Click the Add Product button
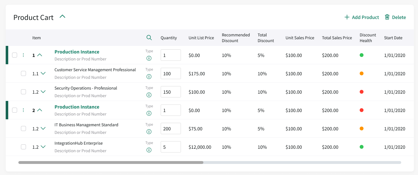This screenshot has height=175, width=418. tap(362, 17)
